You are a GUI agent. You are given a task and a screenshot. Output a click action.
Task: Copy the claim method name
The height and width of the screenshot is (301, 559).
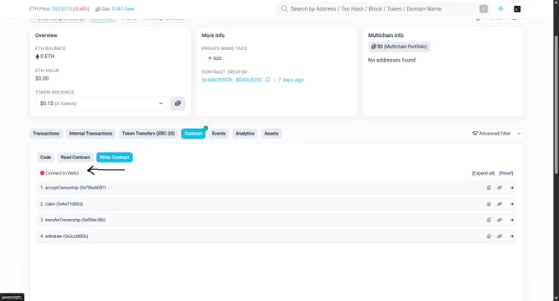tap(489, 204)
